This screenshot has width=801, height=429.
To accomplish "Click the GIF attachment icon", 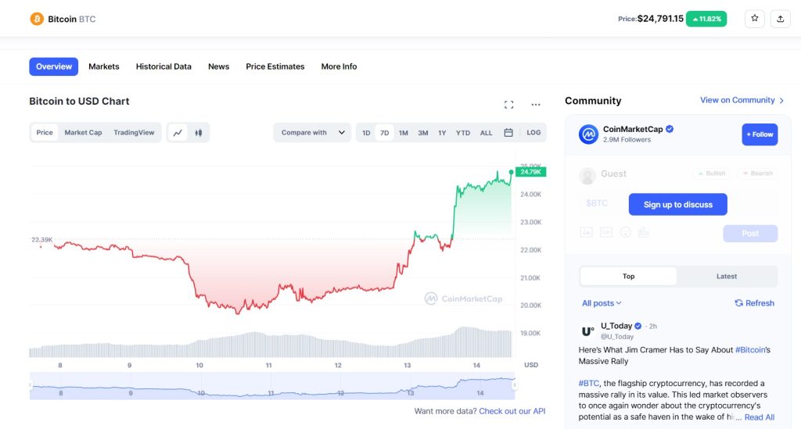I will click(606, 233).
